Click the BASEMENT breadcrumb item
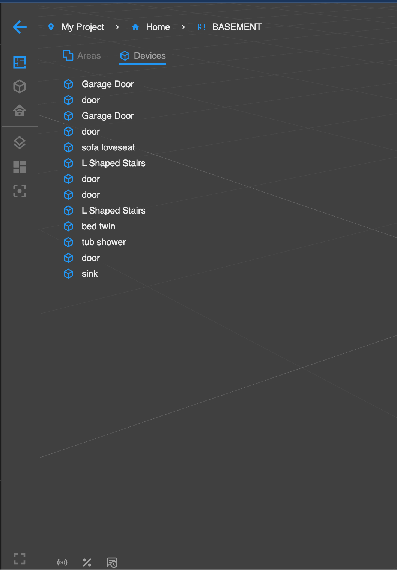 pos(236,27)
